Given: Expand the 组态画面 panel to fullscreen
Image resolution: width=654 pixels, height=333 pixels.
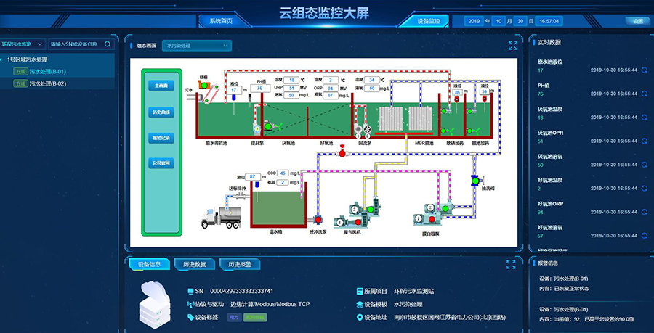Looking at the screenshot, I should pyautogui.click(x=513, y=46).
